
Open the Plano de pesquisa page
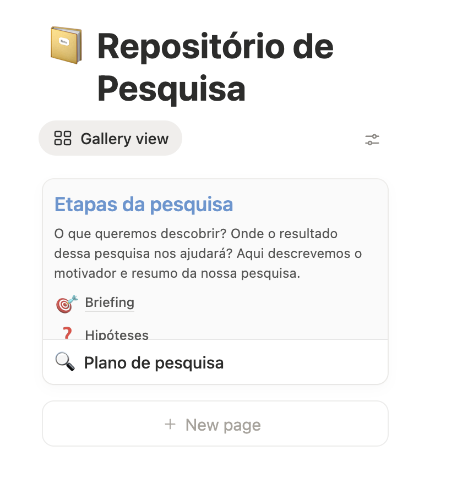pyautogui.click(x=154, y=362)
